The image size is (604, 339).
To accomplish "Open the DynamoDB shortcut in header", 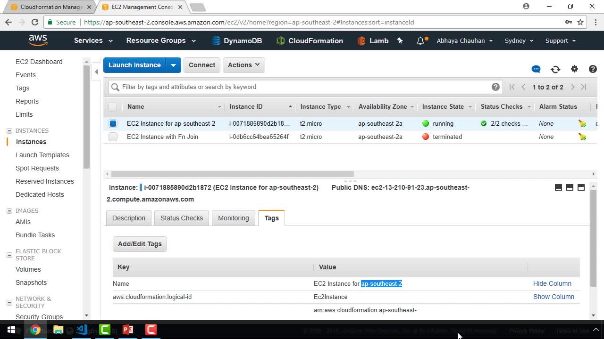I will point(237,40).
